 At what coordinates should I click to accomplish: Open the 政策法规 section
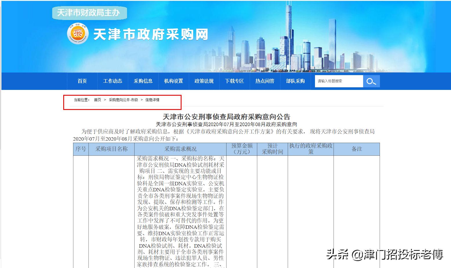pyautogui.click(x=204, y=81)
